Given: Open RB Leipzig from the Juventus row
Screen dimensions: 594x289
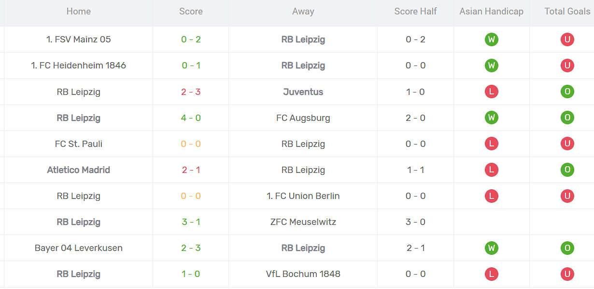Looking at the screenshot, I should (79, 92).
